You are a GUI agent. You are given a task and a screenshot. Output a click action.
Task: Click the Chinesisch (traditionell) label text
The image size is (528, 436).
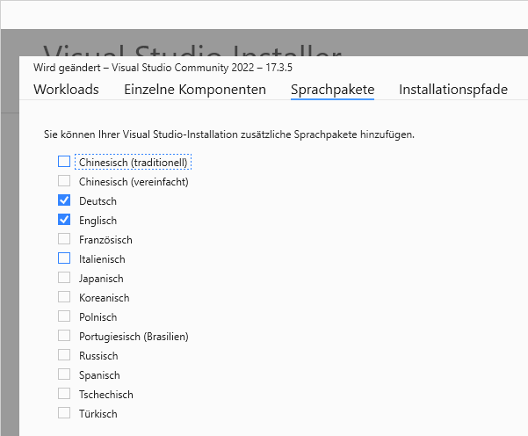click(x=133, y=163)
